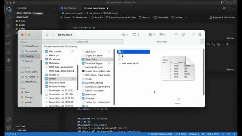Image resolution: width=242 pixels, height=136 pixels.
Task: Click More actions icon in Finder preview
Action: click(178, 99)
